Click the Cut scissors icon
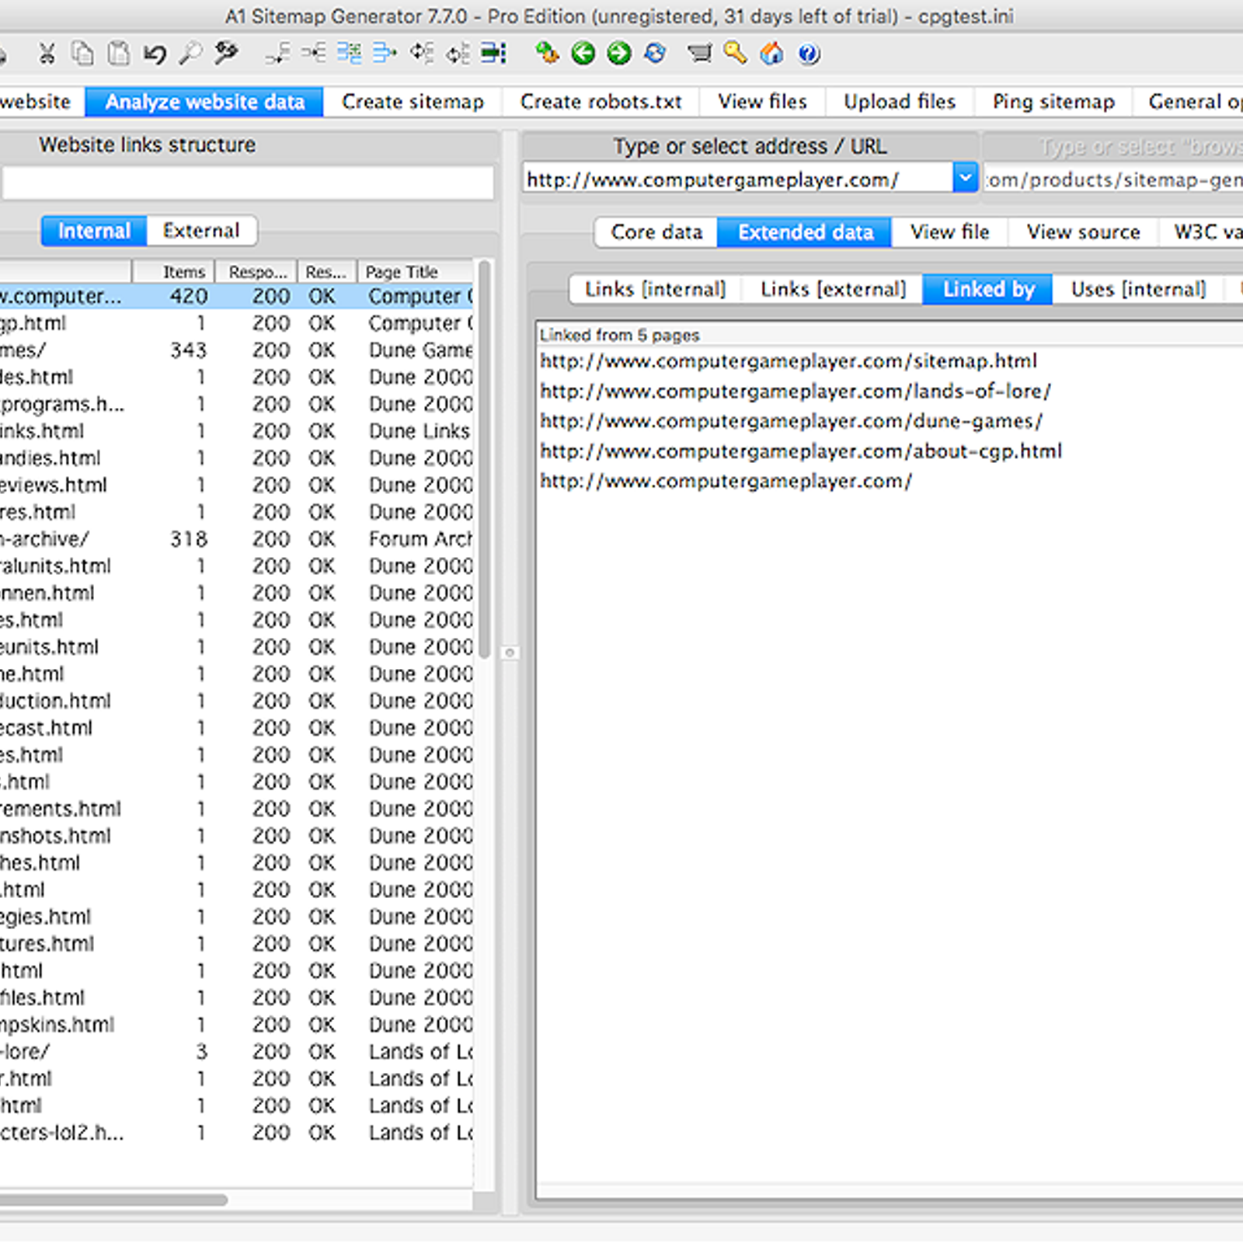 (47, 54)
